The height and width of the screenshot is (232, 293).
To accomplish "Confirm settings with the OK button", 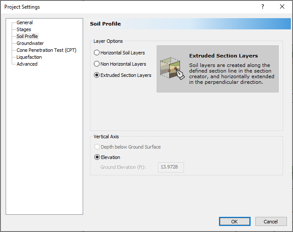I will pos(234,222).
